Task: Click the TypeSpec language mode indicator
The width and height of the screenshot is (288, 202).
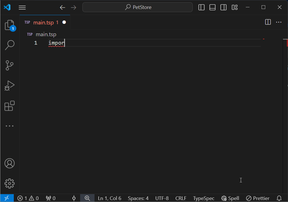Action: 204,198
